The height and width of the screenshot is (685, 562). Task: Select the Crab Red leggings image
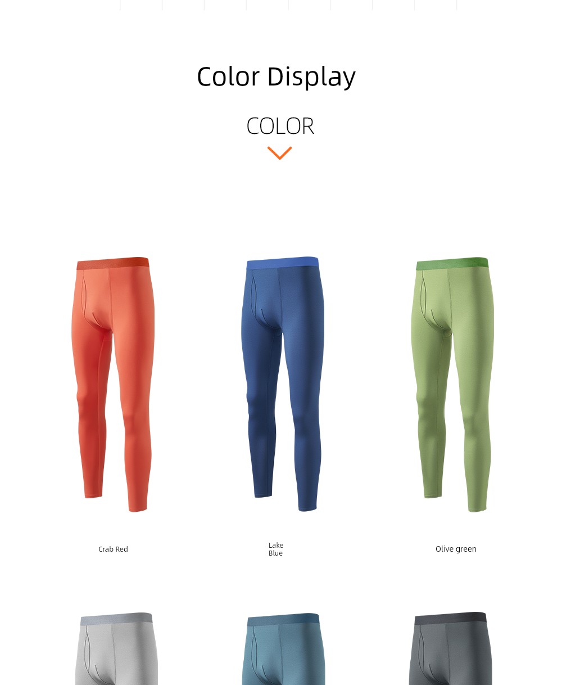coord(113,385)
